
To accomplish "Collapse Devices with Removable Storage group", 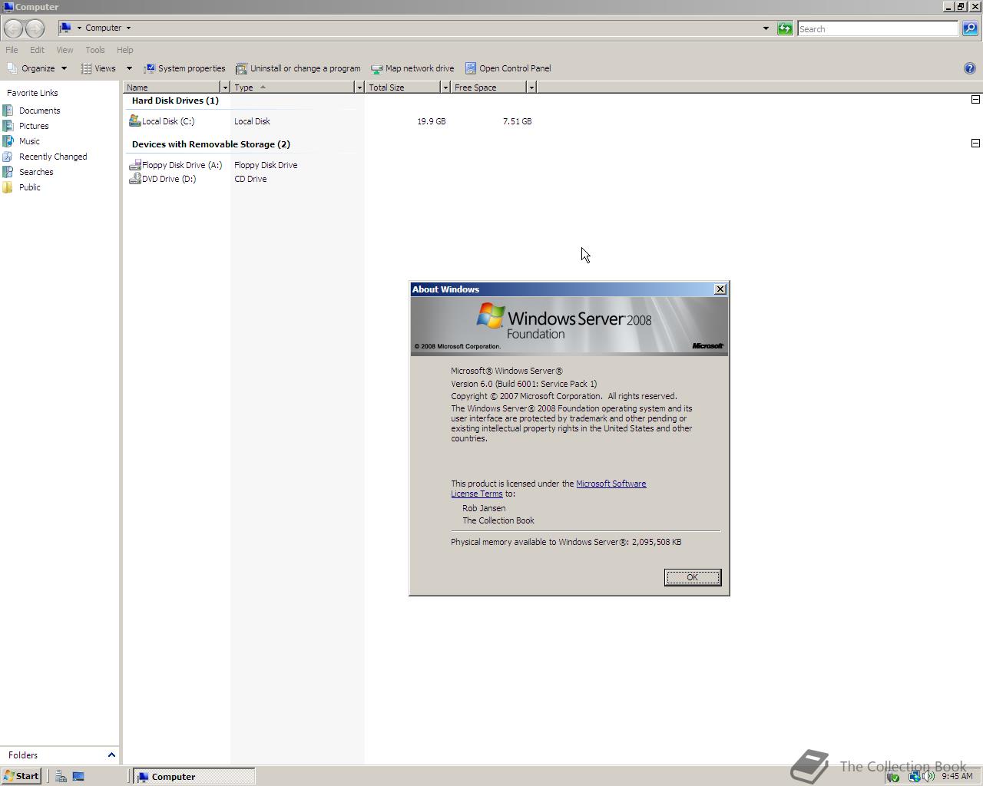I will pos(975,144).
